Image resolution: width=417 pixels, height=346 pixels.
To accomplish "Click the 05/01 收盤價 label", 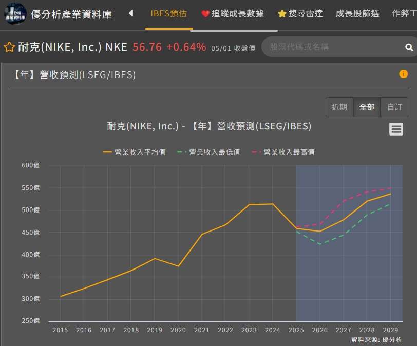I will 233,48.
